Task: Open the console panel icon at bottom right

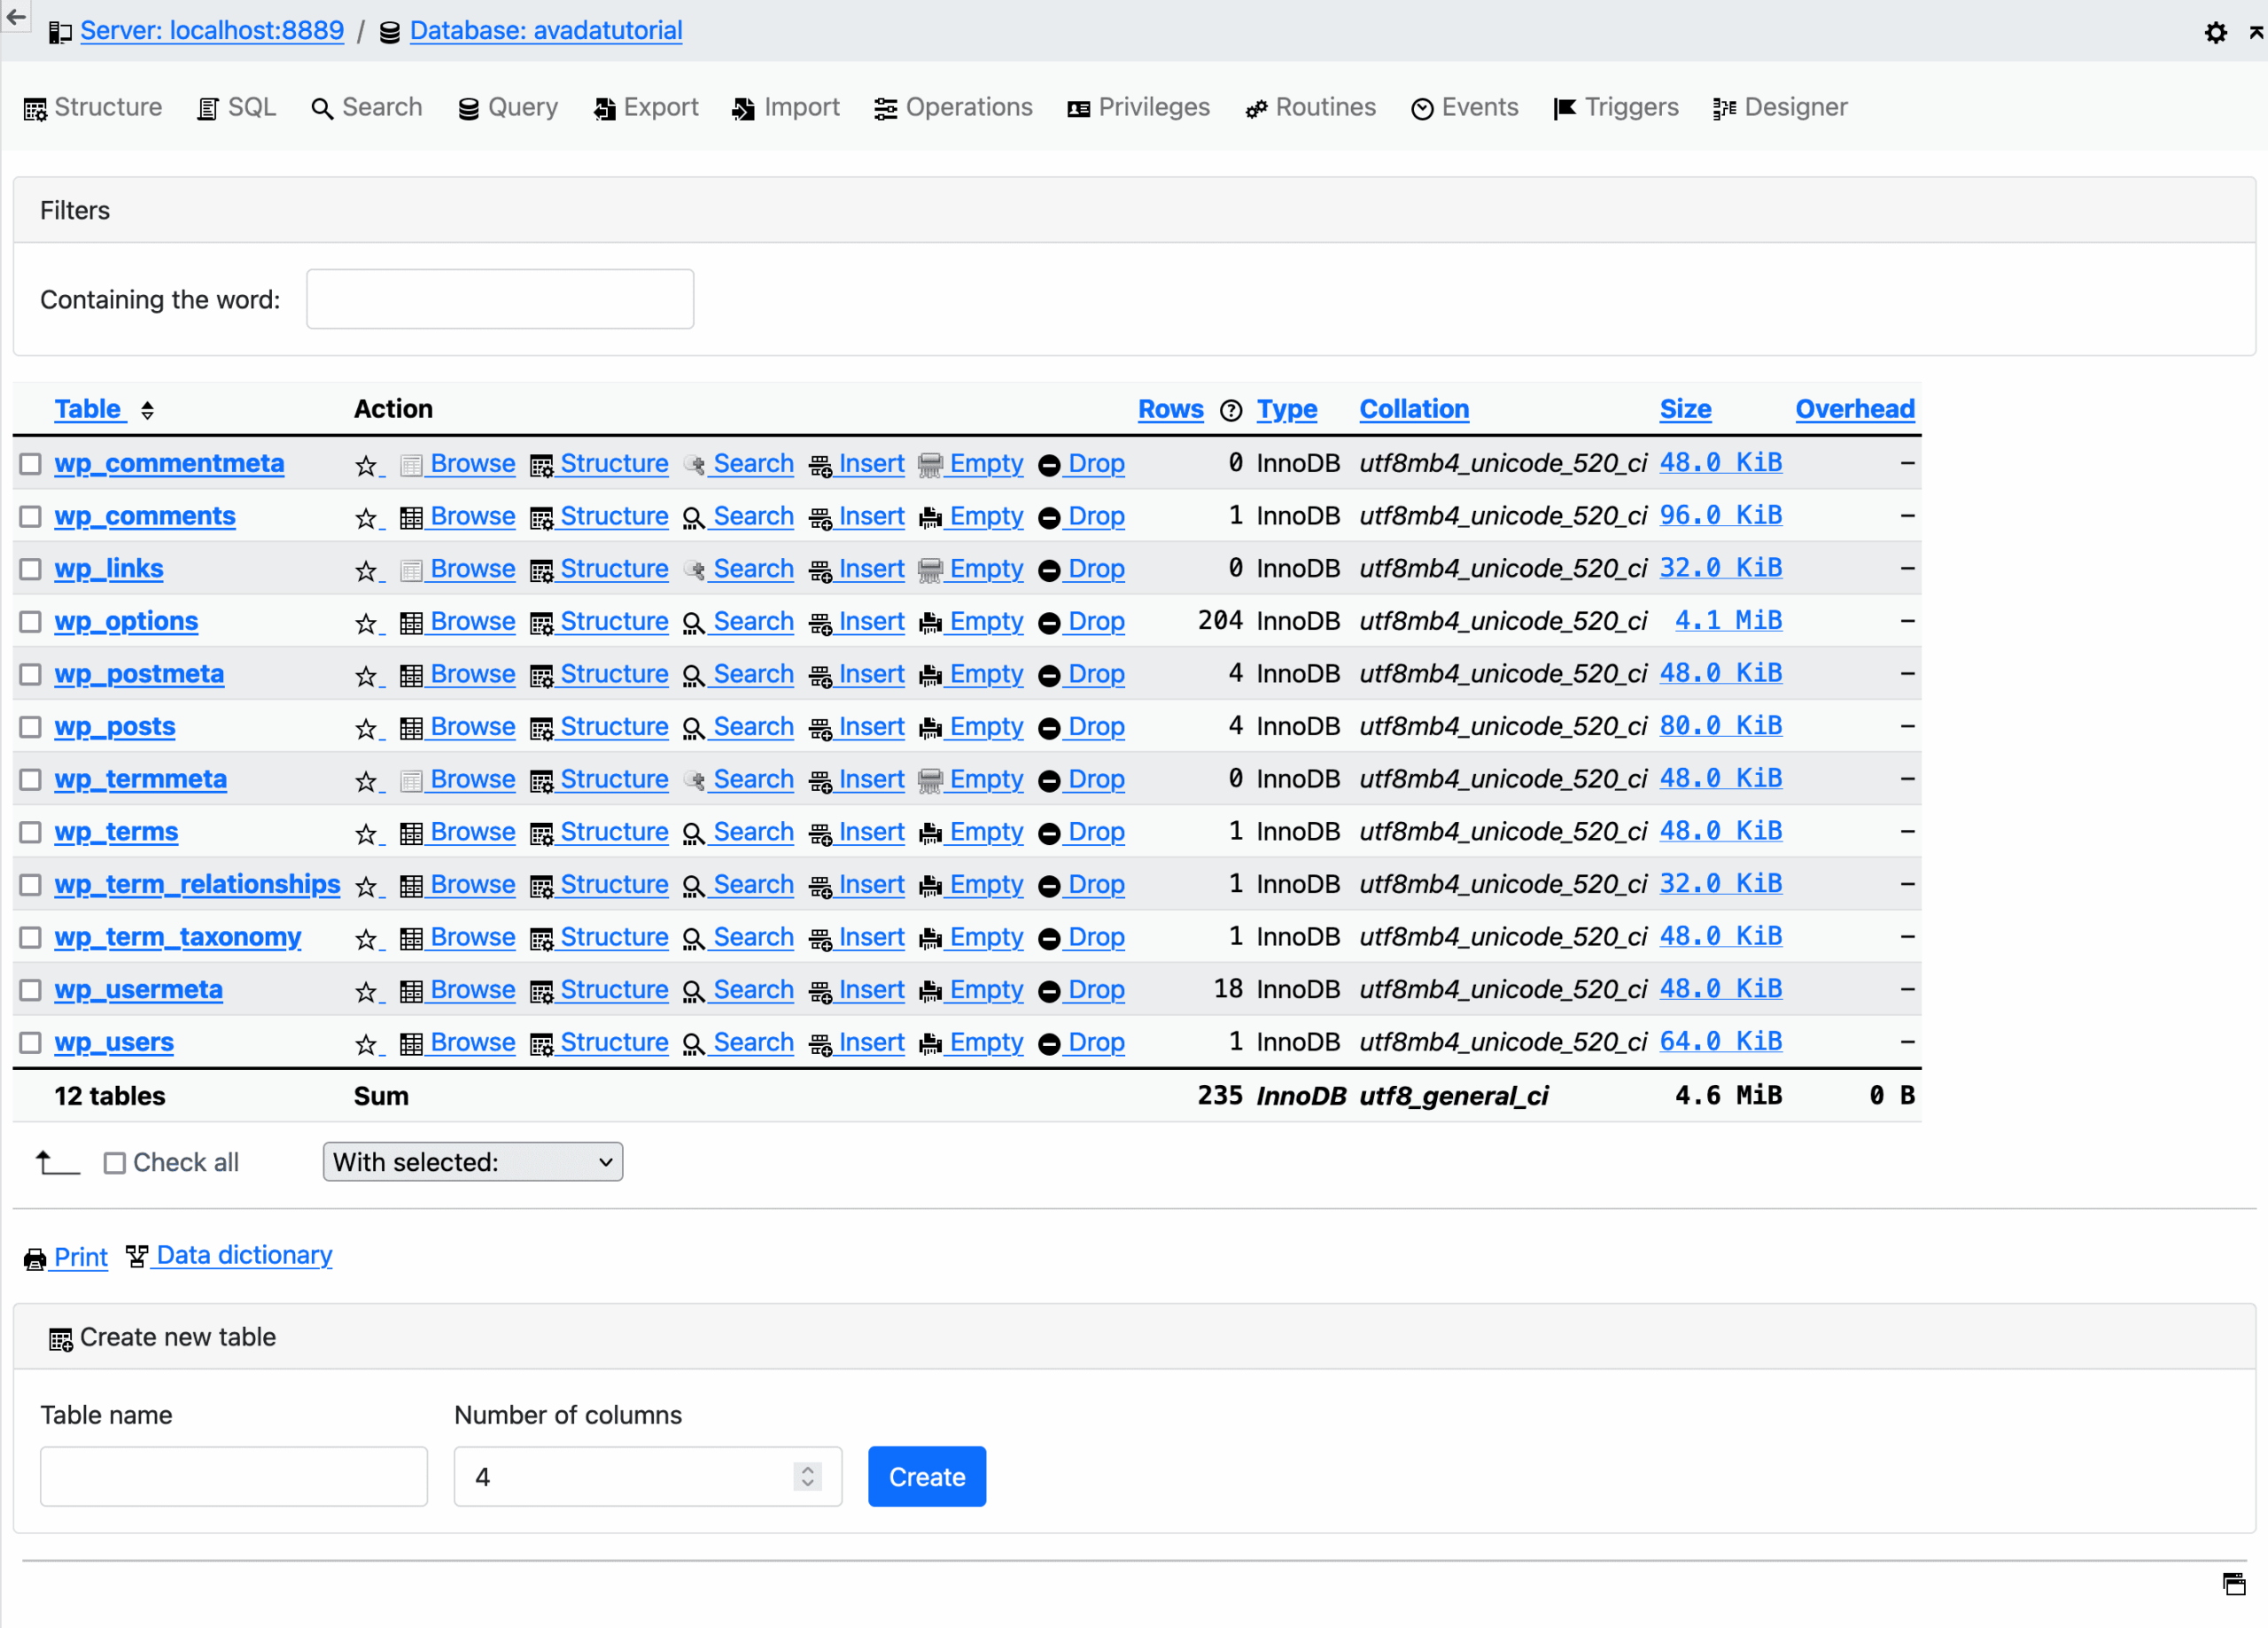Action: coord(2236,1584)
